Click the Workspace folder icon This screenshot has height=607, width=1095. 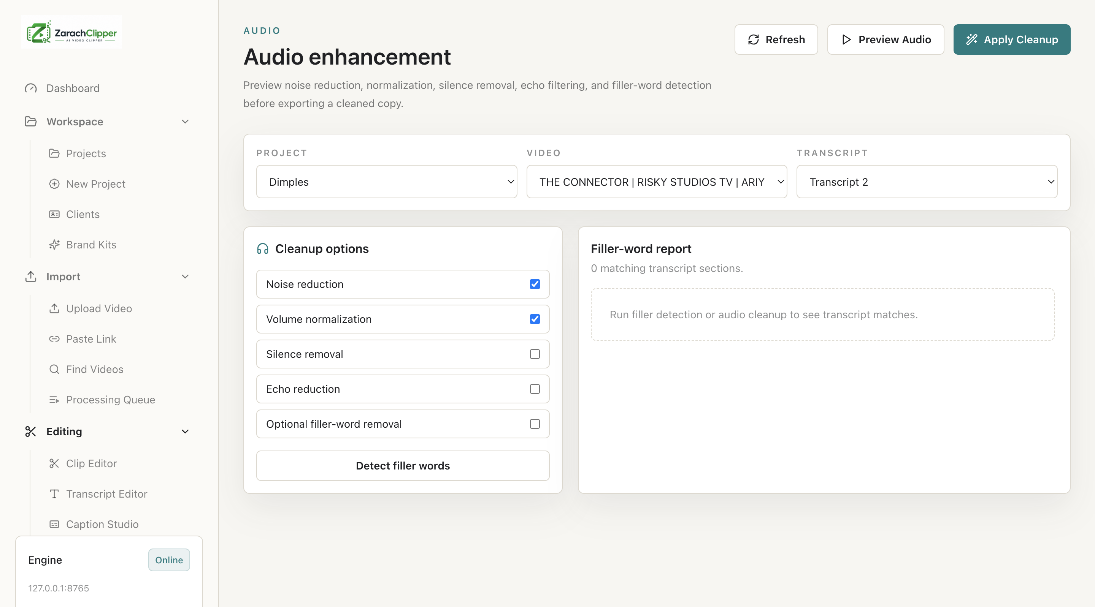tap(30, 122)
